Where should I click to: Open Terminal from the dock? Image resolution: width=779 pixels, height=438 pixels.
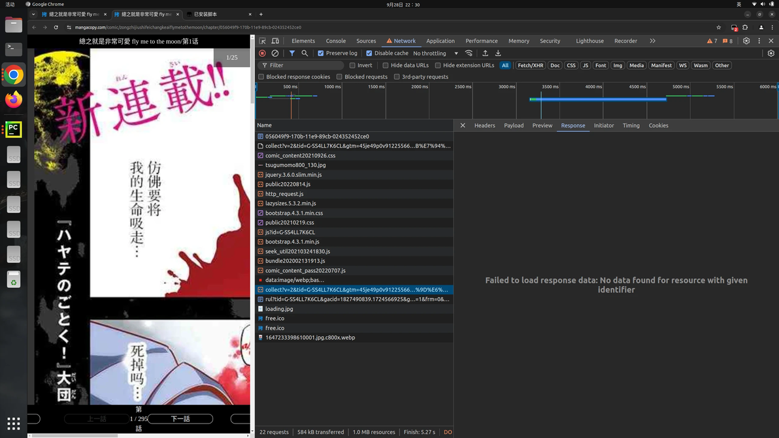point(14,48)
